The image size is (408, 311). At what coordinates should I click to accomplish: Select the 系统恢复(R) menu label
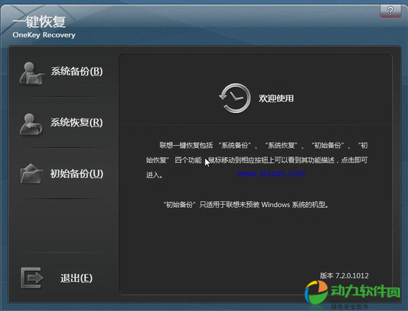point(77,122)
